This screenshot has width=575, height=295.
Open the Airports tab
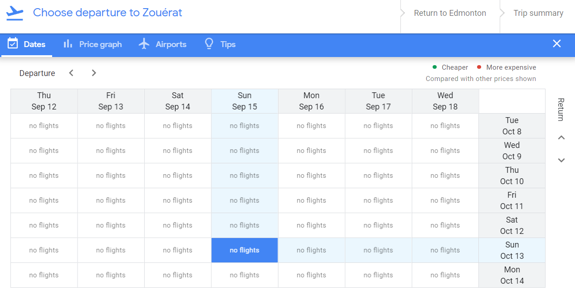[x=162, y=44]
